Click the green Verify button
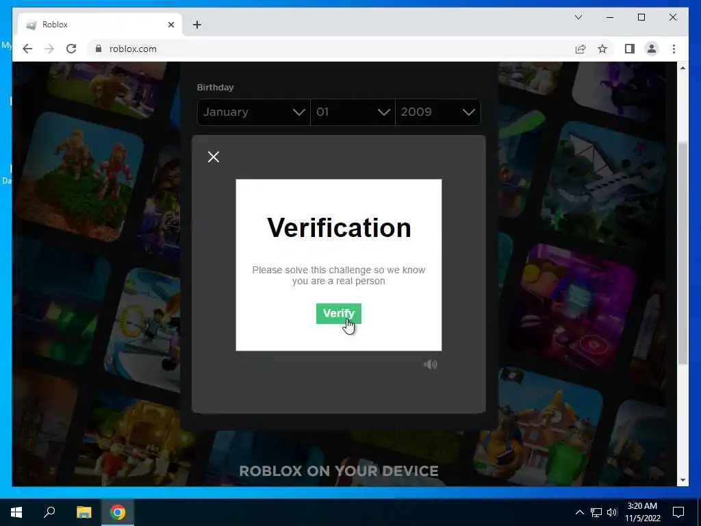The height and width of the screenshot is (526, 701). 338,314
